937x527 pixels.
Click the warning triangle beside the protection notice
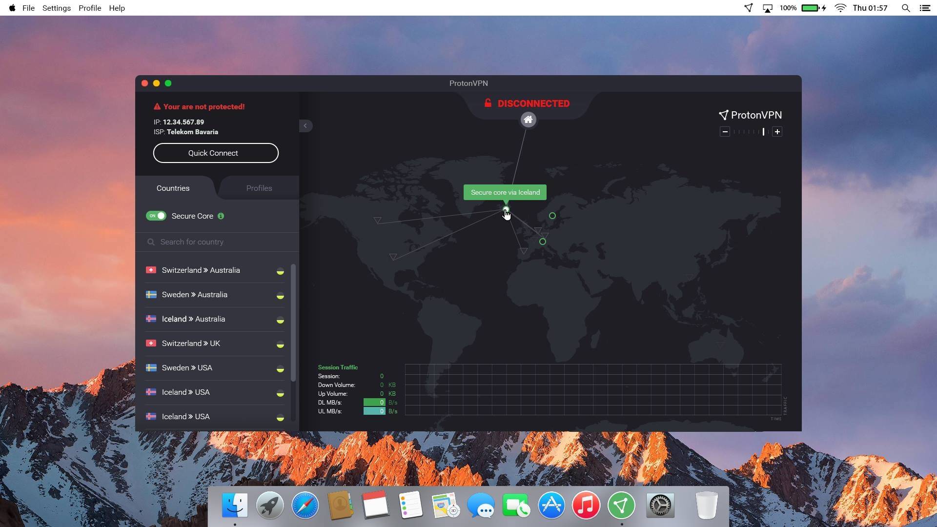(157, 106)
